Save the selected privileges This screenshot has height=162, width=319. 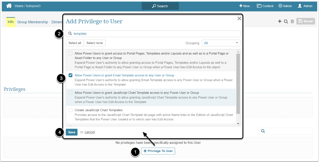tap(72, 132)
